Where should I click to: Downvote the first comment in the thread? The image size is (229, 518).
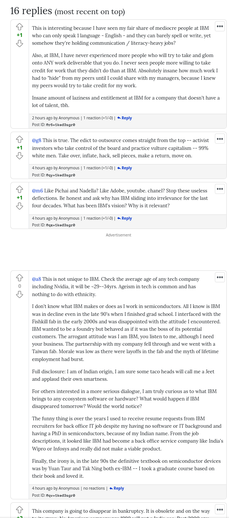19,43
